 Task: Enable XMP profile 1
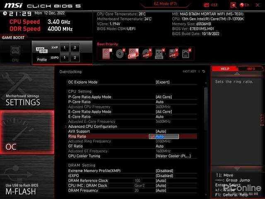(65, 47)
